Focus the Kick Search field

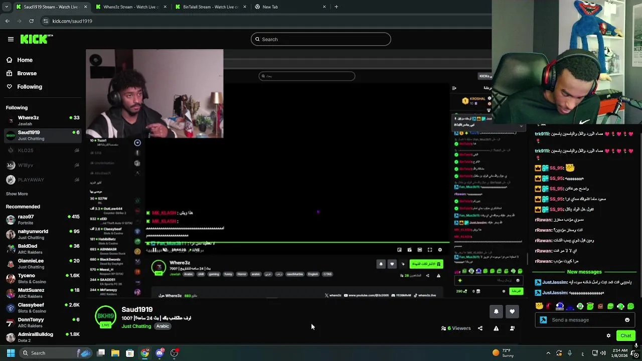click(321, 39)
